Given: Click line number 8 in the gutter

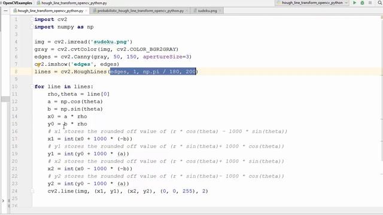Looking at the screenshot, I should coord(16,72).
